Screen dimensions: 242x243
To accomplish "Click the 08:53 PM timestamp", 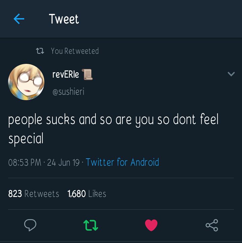I will 25,162.
